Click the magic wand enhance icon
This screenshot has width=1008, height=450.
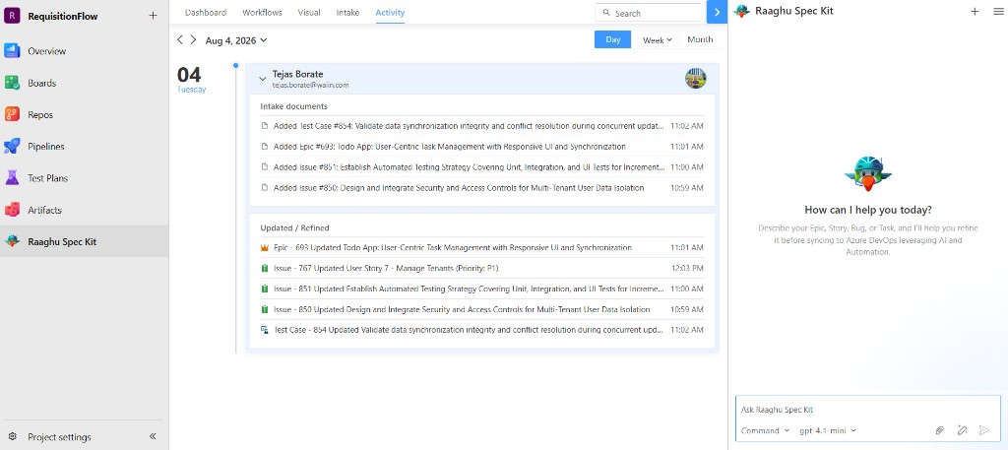pos(962,430)
